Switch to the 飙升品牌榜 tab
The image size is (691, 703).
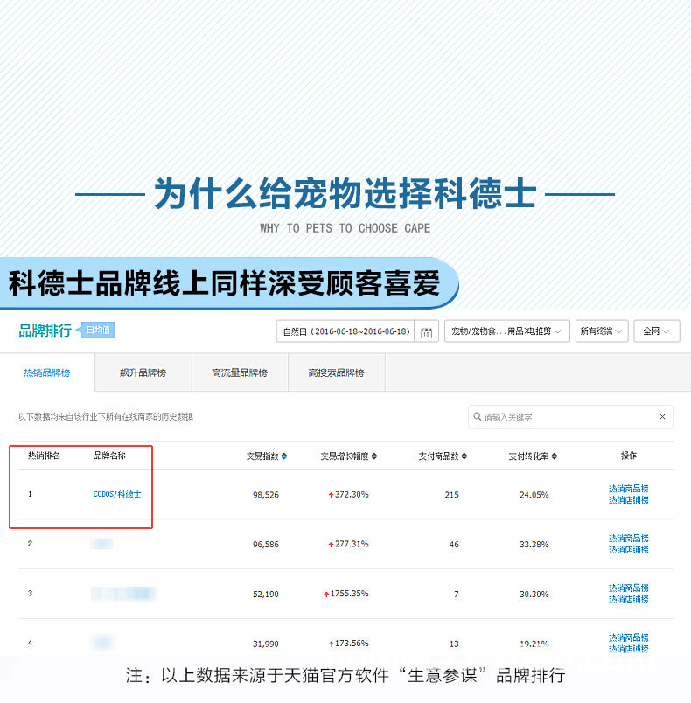(143, 372)
